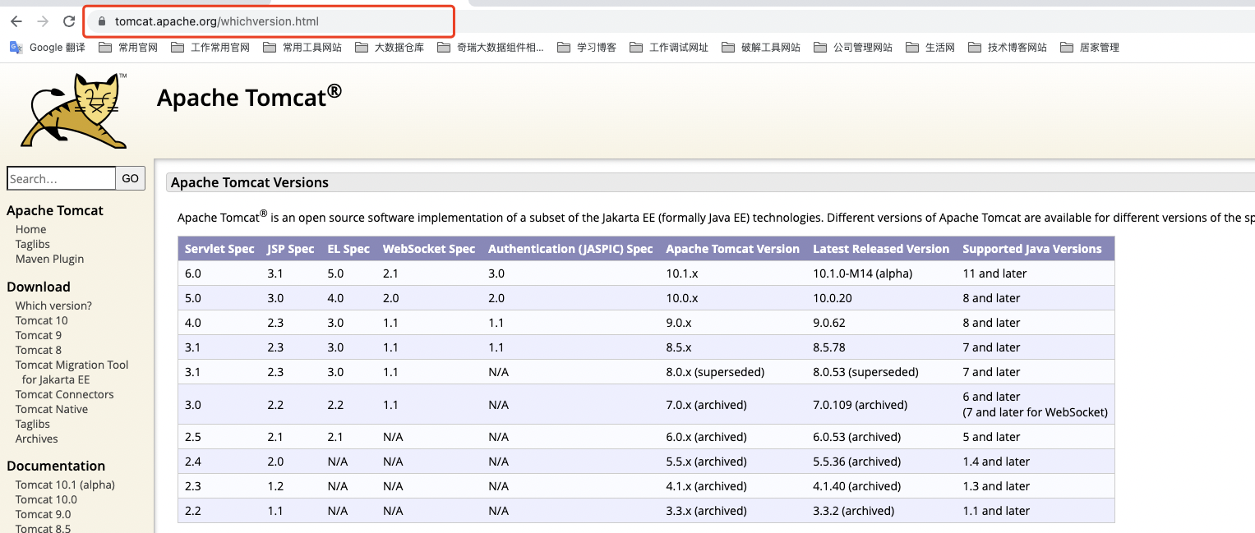
Task: Open the 居家管理 bookmark folder
Action: (x=1090, y=48)
